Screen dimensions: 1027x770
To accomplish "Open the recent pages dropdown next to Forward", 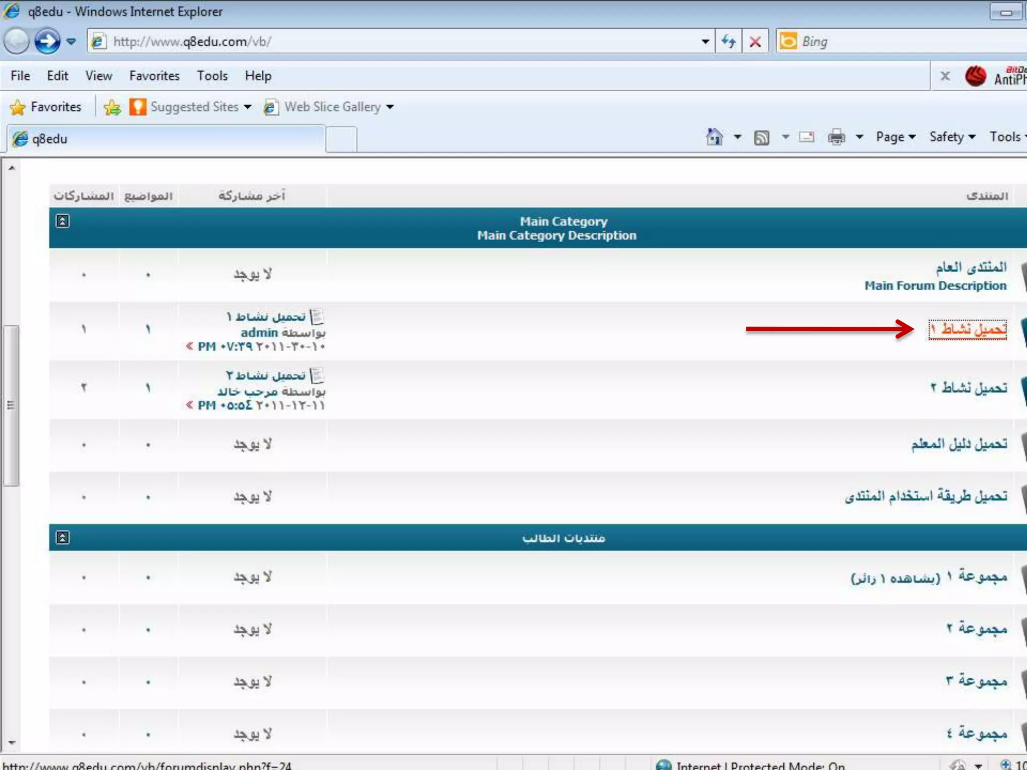I will click(71, 42).
